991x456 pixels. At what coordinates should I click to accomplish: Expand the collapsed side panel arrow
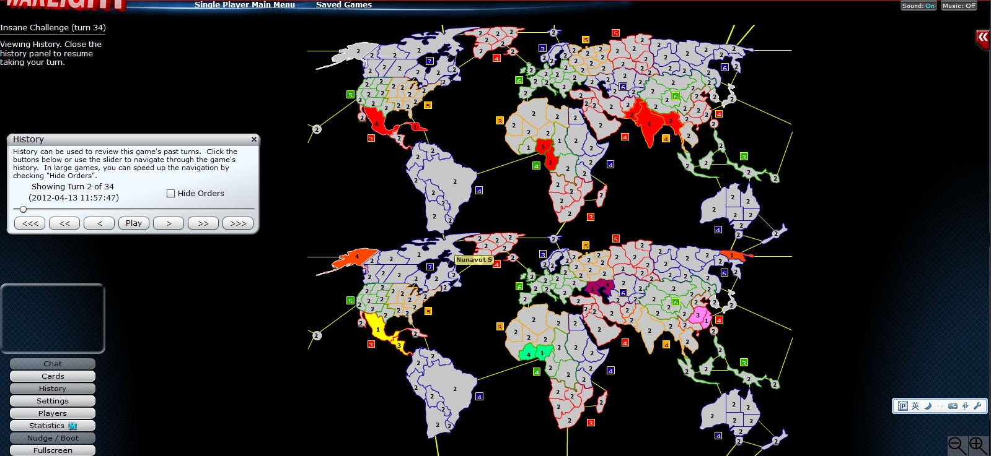coord(982,38)
